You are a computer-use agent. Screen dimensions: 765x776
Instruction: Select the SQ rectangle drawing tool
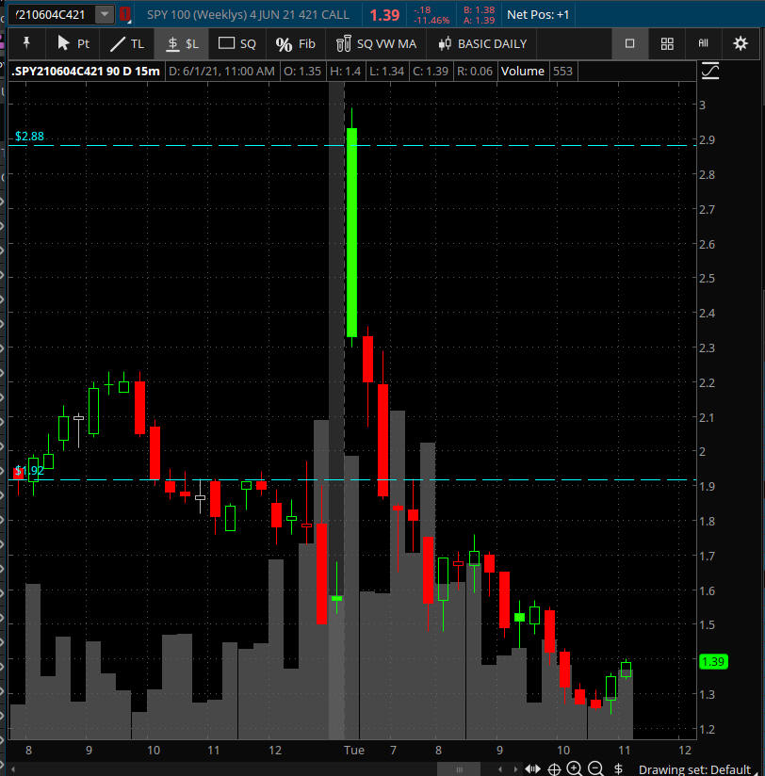(236, 43)
